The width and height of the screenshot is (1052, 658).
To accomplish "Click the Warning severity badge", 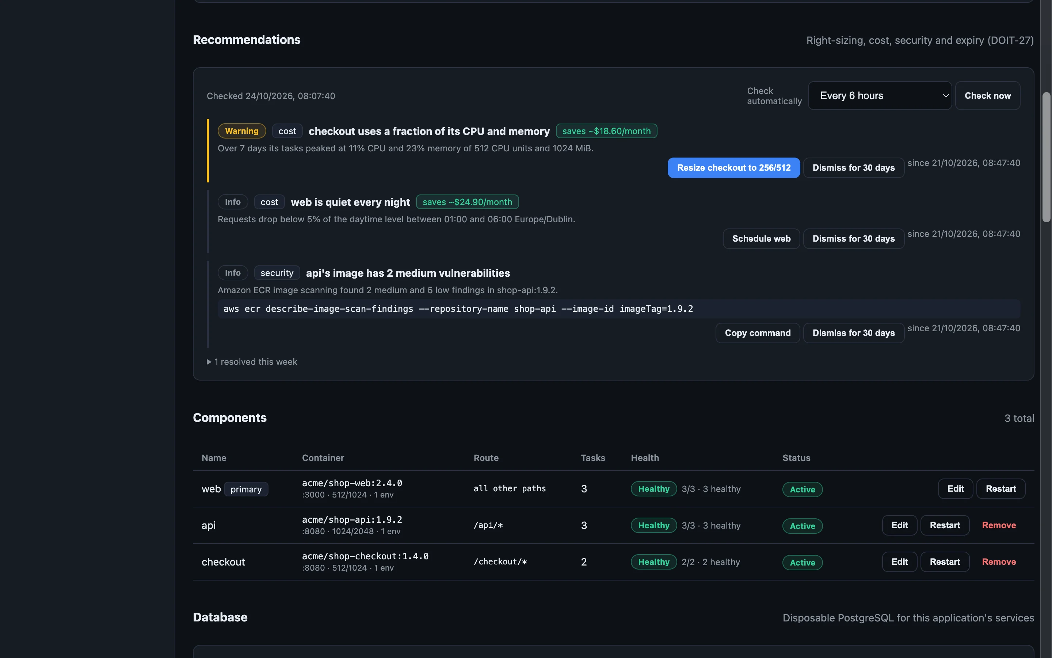I will (x=242, y=131).
